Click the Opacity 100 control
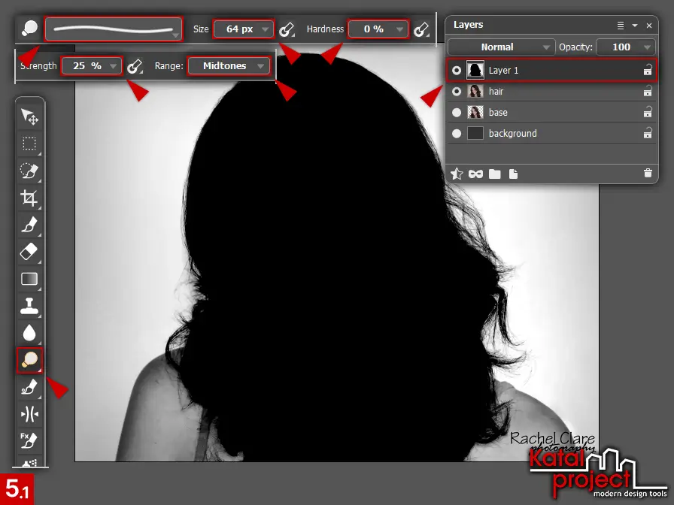The height and width of the screenshot is (505, 674). pos(626,47)
